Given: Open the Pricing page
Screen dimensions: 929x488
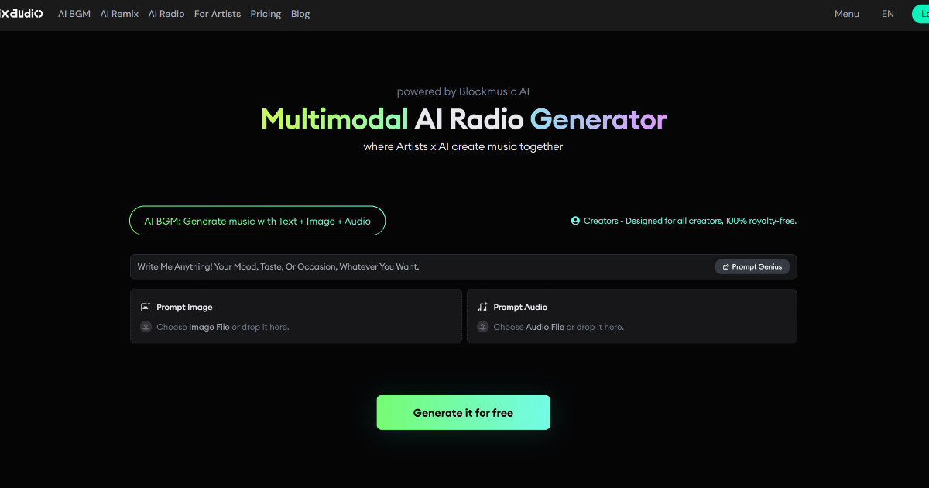Looking at the screenshot, I should 266,13.
